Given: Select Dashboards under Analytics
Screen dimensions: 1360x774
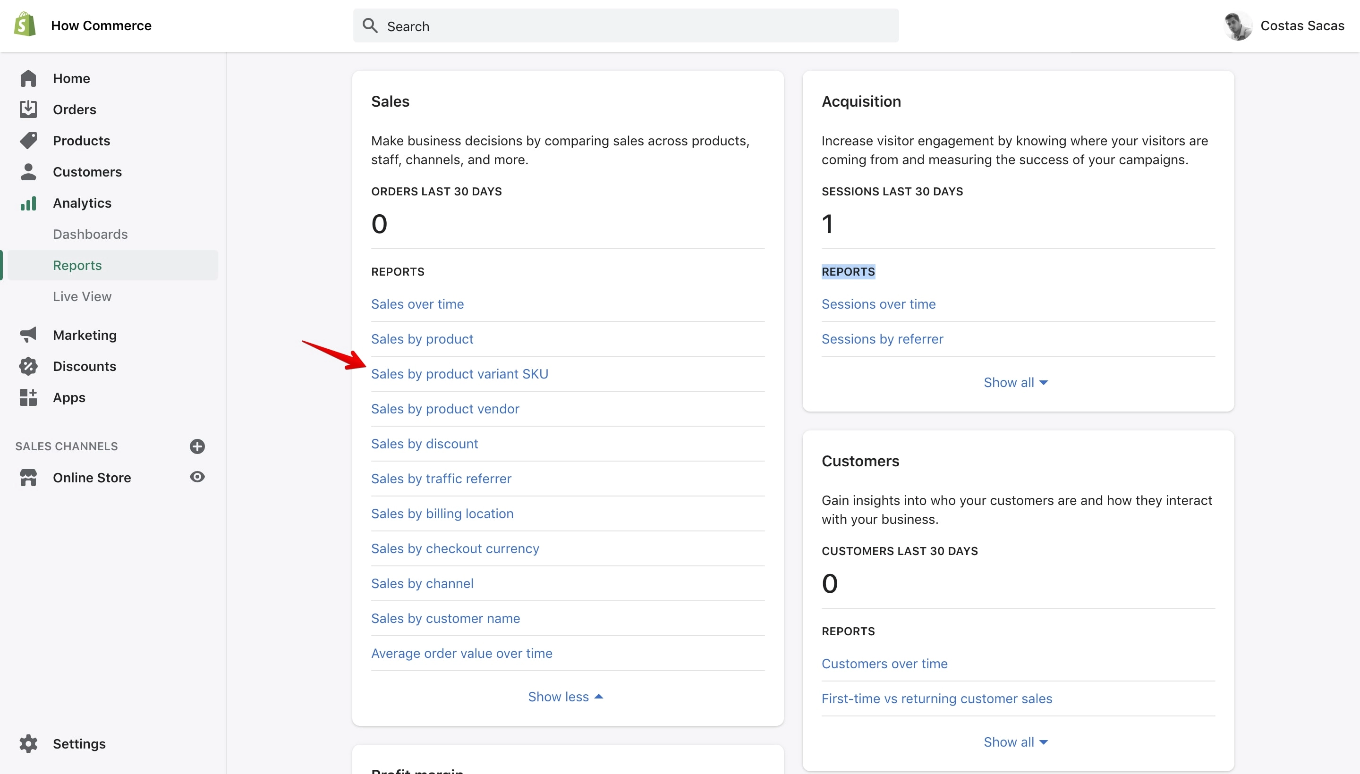Looking at the screenshot, I should (x=90, y=234).
